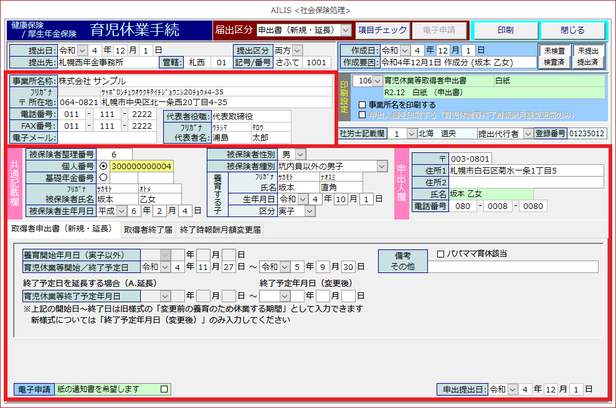The width and height of the screenshot is (616, 408).
Task: Open the 被保険者性別 dropdown
Action: [x=301, y=154]
